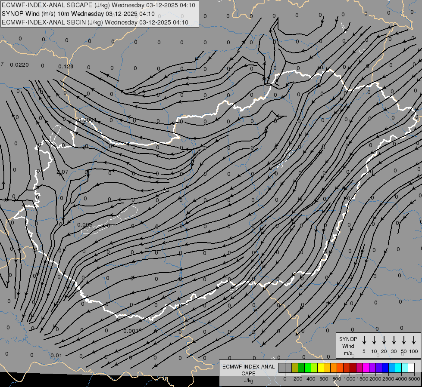Click the 100 m/s wind arrow in the SYNOP Wind legend
The width and height of the screenshot is (422, 387).
414,340
